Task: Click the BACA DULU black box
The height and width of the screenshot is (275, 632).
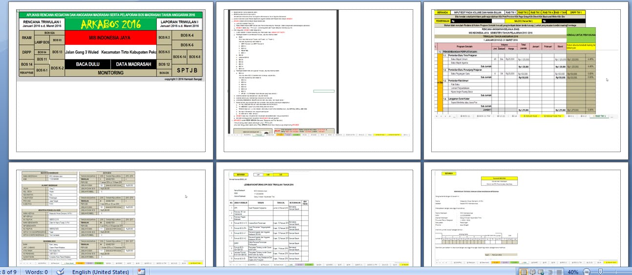Action: (88, 64)
